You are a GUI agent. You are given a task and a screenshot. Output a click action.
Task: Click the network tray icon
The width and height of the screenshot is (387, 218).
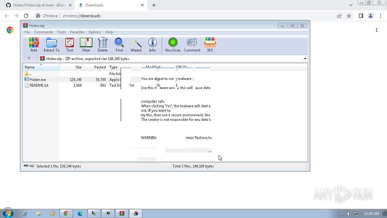(x=356, y=214)
